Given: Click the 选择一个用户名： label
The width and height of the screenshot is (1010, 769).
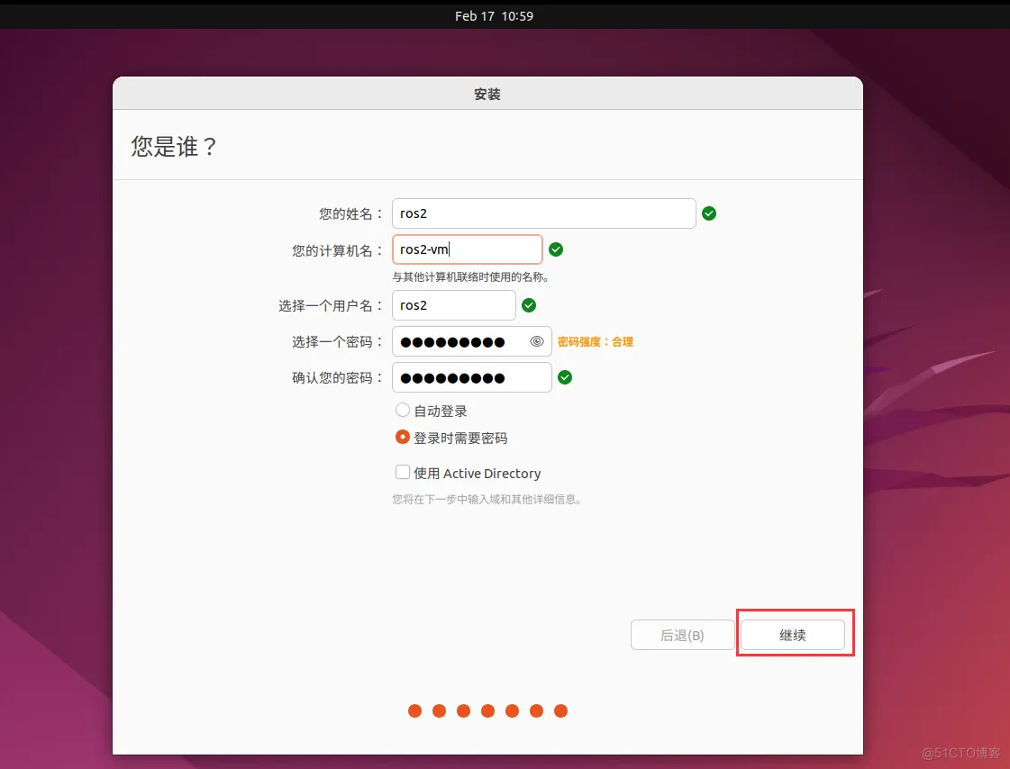Looking at the screenshot, I should tap(331, 305).
